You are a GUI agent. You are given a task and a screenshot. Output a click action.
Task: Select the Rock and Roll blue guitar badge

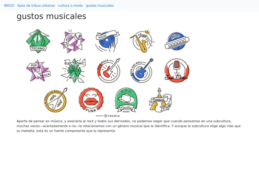click(x=141, y=70)
